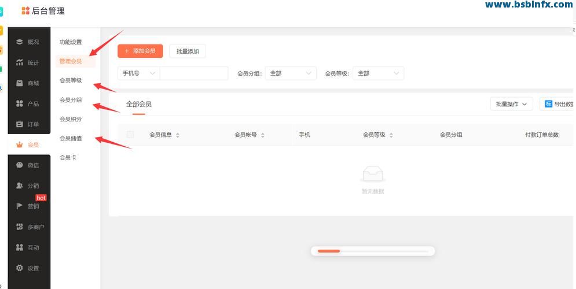Click the 添加会员 button
This screenshot has height=289, width=576.
[140, 51]
